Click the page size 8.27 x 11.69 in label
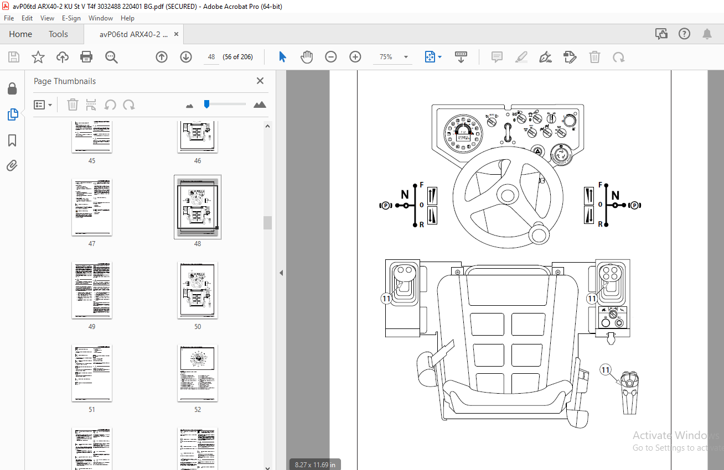This screenshot has height=470, width=724. point(315,465)
